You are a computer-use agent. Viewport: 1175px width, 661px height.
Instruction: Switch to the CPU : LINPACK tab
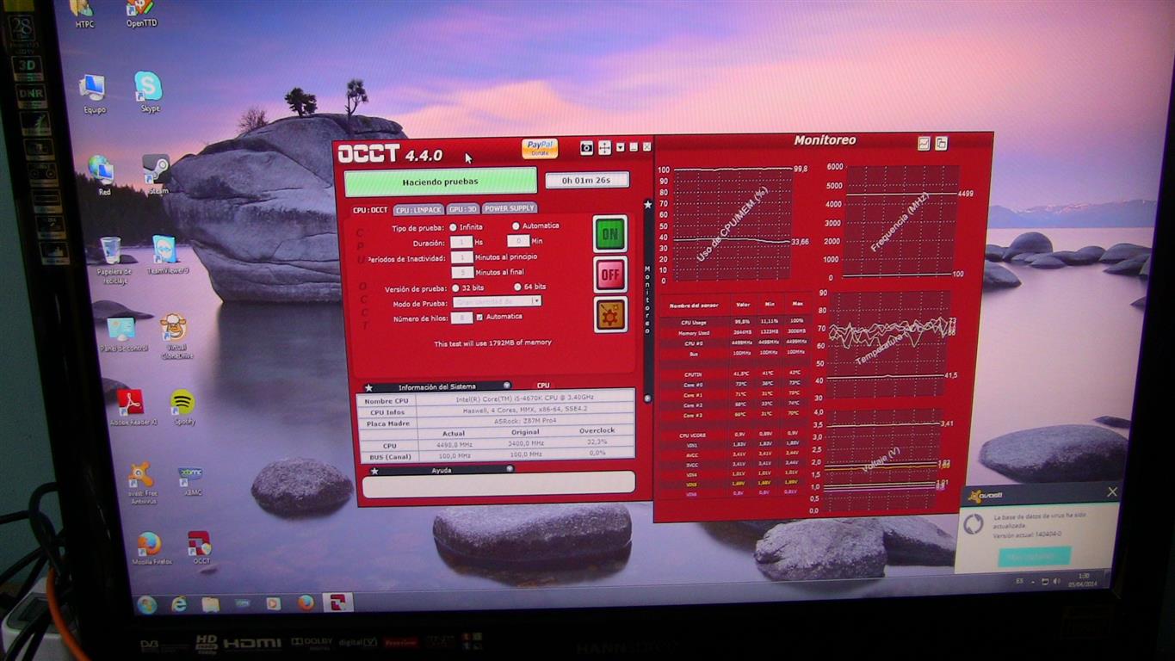pyautogui.click(x=418, y=209)
